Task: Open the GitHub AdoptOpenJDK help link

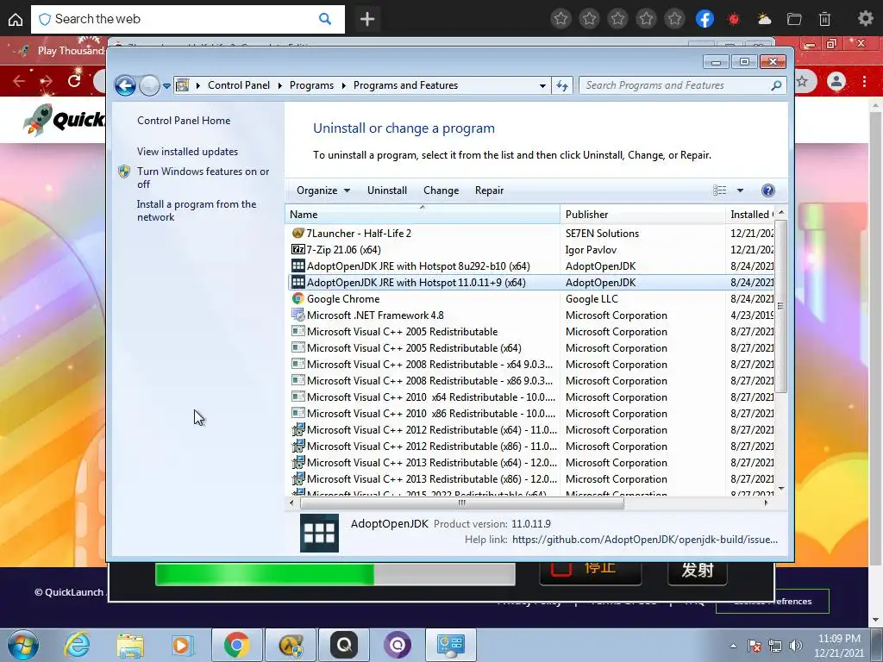Action: pyautogui.click(x=645, y=540)
